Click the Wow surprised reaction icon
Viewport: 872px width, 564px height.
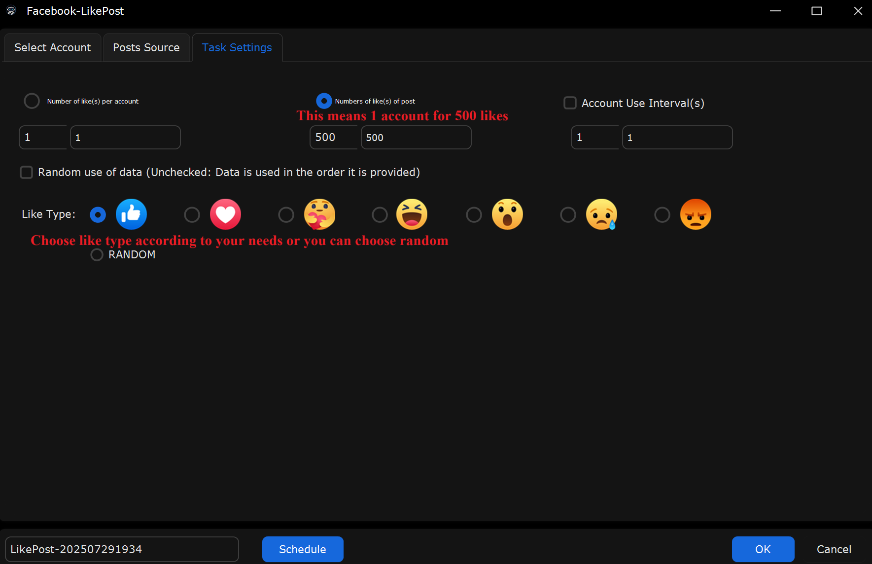pyautogui.click(x=507, y=214)
